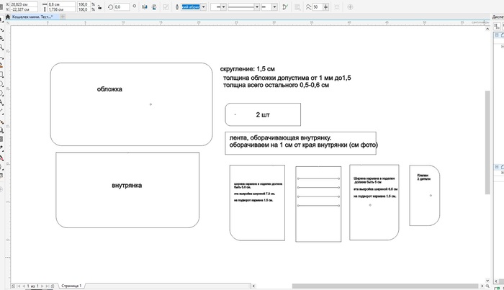This screenshot has height=290, width=504.
Task: Select the Text tool in toolbox
Action: pyautogui.click(x=1, y=103)
